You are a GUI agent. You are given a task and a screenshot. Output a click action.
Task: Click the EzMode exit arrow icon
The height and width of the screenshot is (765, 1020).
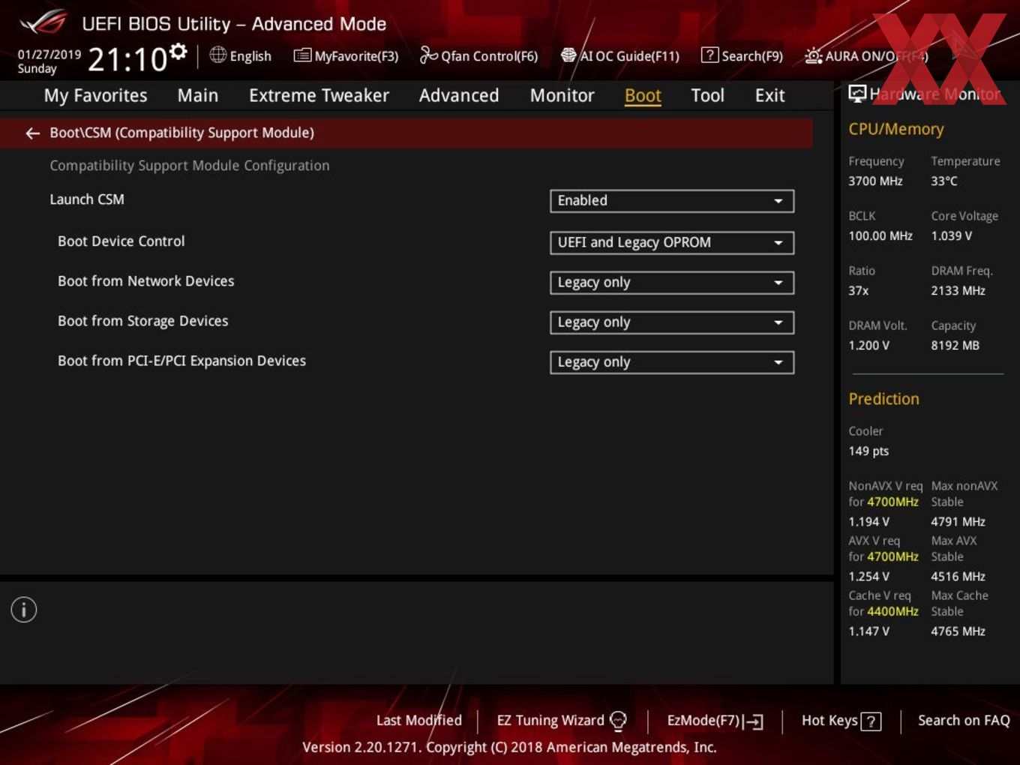(753, 721)
